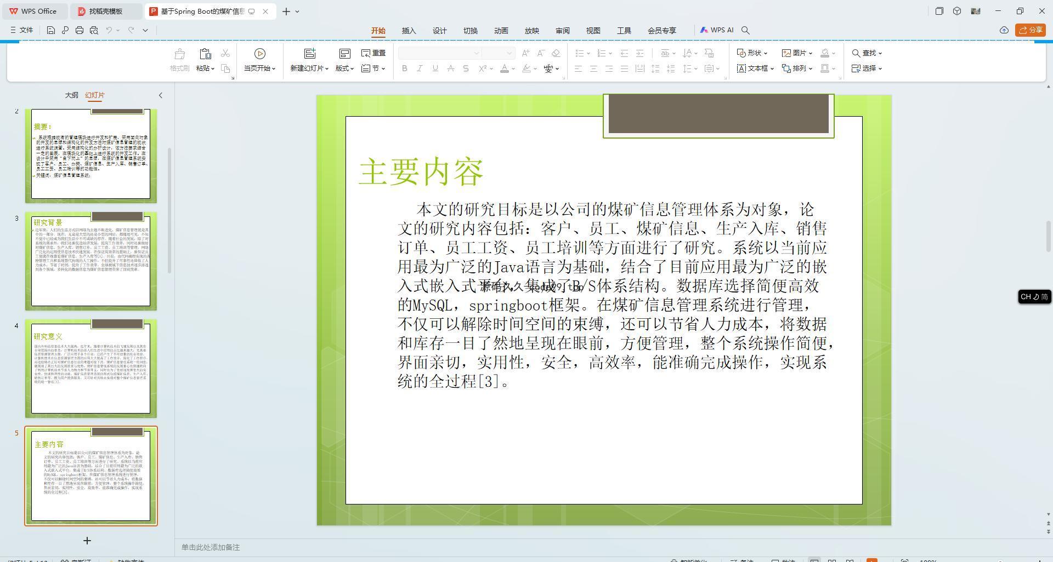Click the Paste clipboard icon
The width and height of the screenshot is (1053, 562).
(205, 54)
